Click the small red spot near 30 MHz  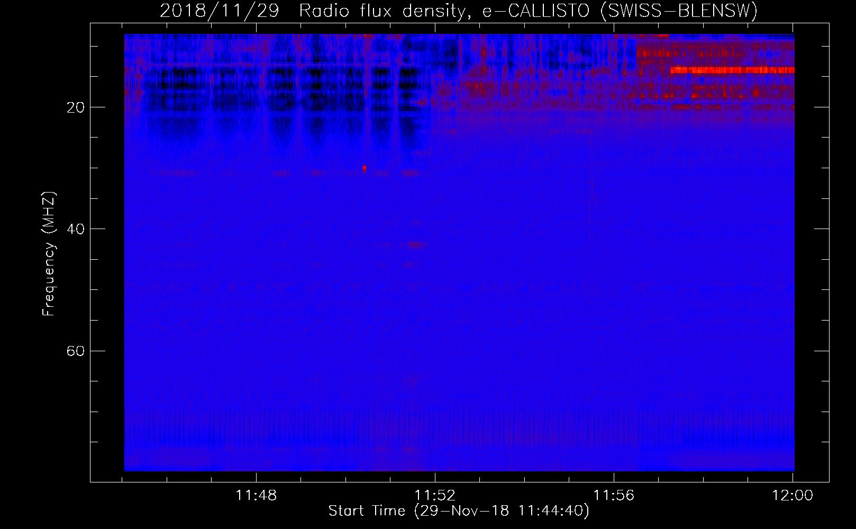click(x=364, y=168)
